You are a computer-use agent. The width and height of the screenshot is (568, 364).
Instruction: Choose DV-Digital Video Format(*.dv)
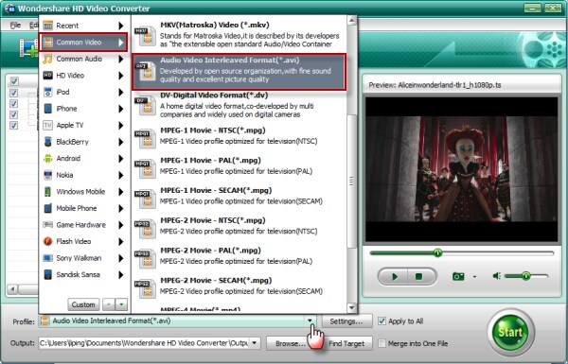(x=239, y=105)
